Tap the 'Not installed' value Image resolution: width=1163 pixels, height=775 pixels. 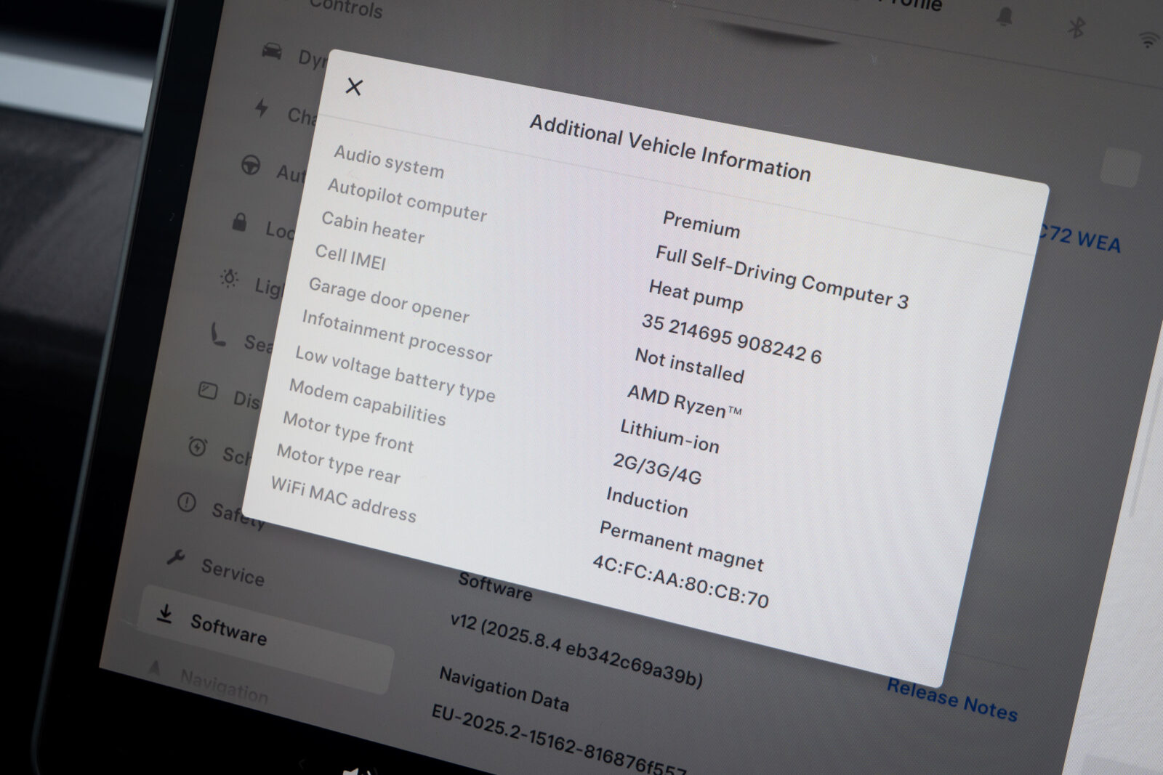689,365
